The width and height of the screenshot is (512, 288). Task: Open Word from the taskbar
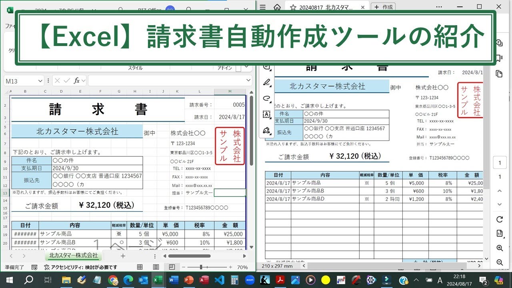(x=173, y=280)
